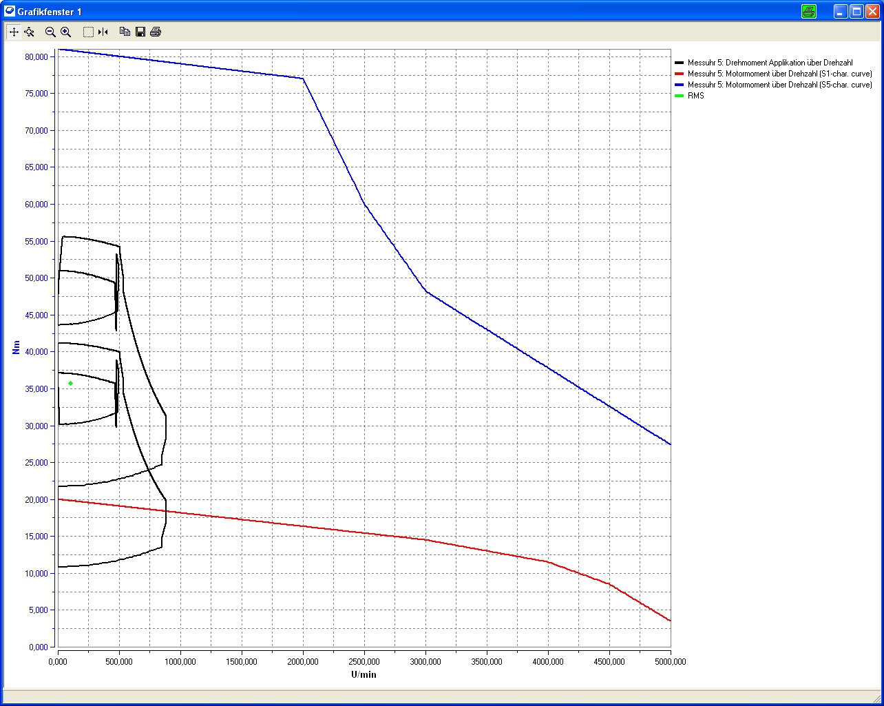Minimize the Grafikfenster 1 window

[x=841, y=11]
